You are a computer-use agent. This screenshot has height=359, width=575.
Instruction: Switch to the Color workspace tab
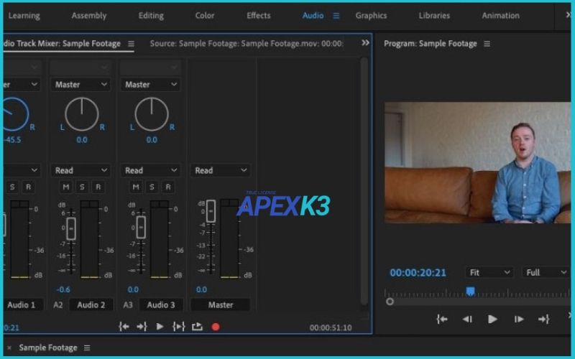tap(205, 15)
